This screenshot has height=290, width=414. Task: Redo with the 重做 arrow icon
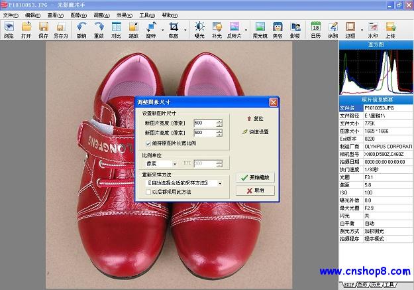[99, 30]
